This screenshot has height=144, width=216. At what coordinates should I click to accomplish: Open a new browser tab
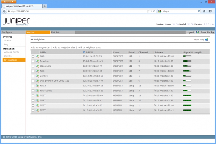pyautogui.click(x=45, y=6)
